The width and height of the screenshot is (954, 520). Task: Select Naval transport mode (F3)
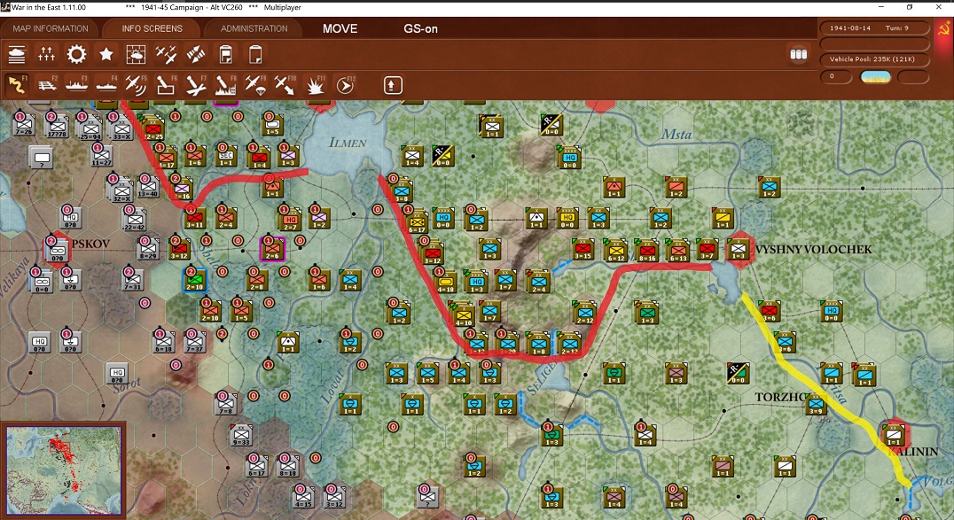76,85
